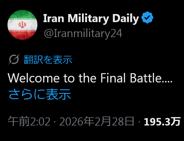The height and width of the screenshot is (141, 184).
Task: Click the word "Military" in the display name
Action: coord(89,19)
